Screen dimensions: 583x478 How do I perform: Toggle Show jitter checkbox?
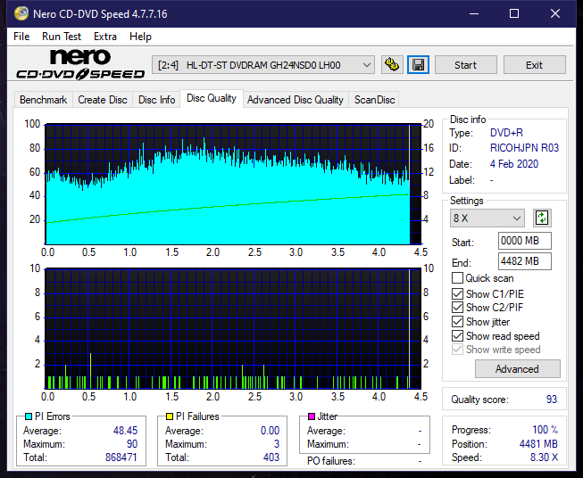point(457,322)
